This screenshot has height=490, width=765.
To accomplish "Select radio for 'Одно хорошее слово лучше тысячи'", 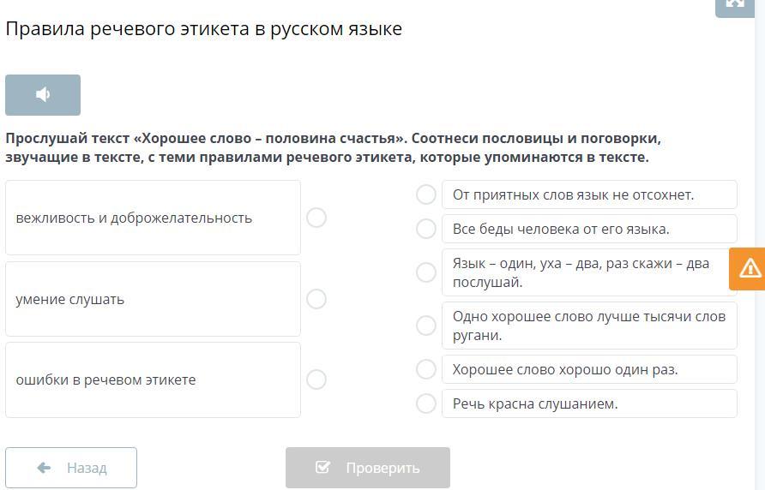I will (426, 326).
